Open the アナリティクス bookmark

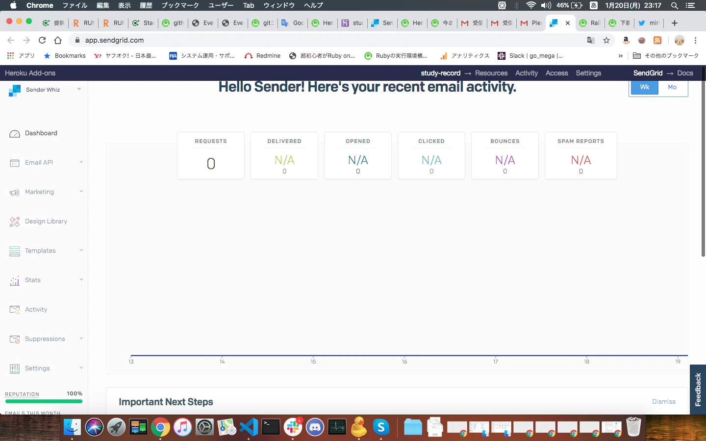[465, 56]
